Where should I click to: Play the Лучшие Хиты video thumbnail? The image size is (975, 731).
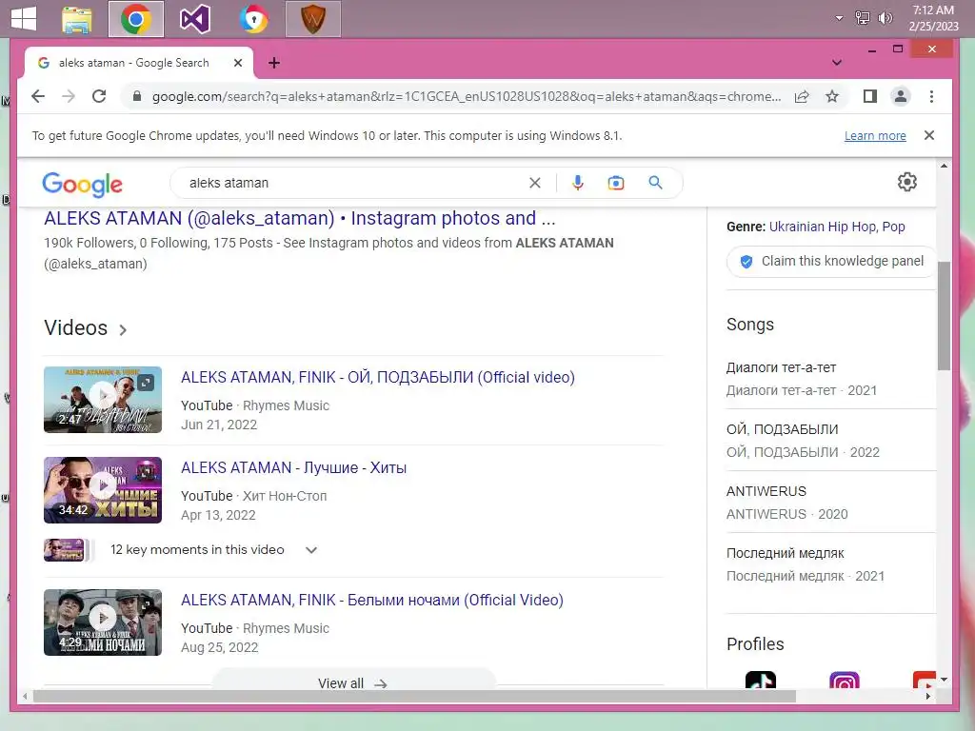[x=103, y=490]
